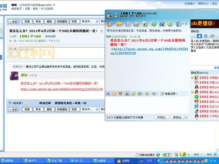Click the QQ group avatar in chat header
Viewport: 219px width, 164px height.
pos(109,14)
